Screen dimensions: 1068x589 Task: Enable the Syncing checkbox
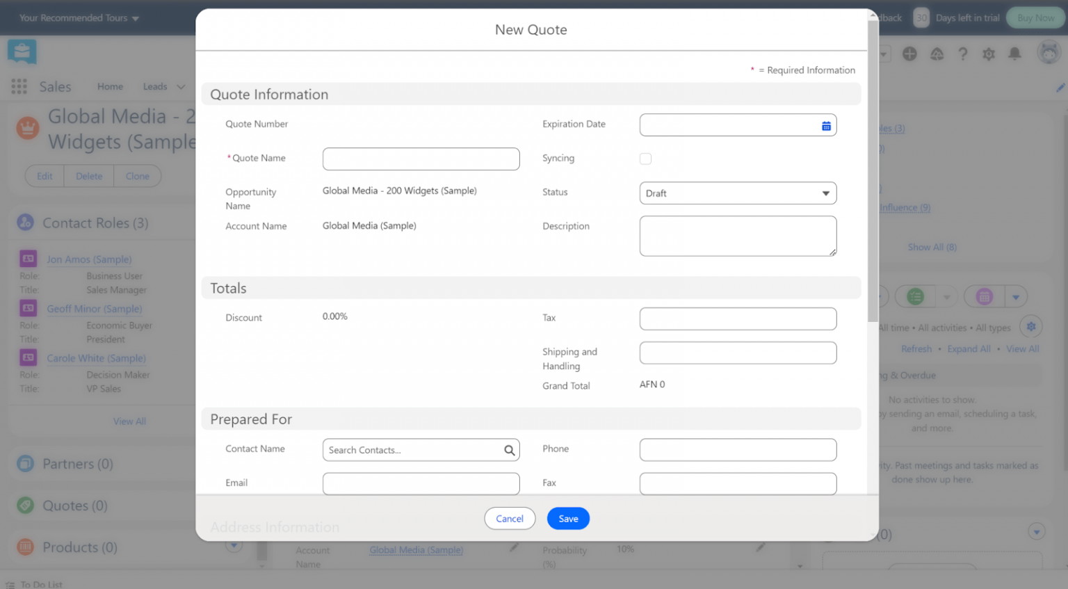coord(645,159)
